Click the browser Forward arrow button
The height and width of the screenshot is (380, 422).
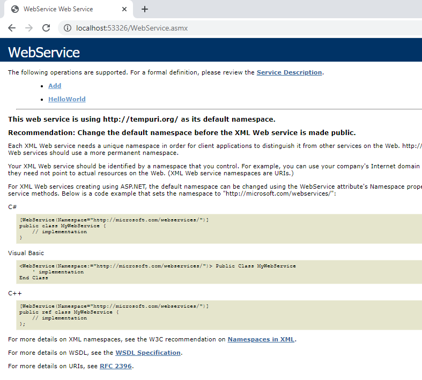(29, 28)
